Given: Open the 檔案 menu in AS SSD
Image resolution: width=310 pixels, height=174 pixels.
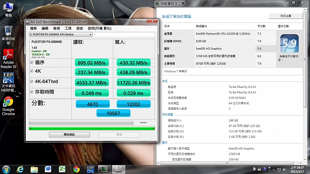Looking at the screenshot, I should 34,28.
